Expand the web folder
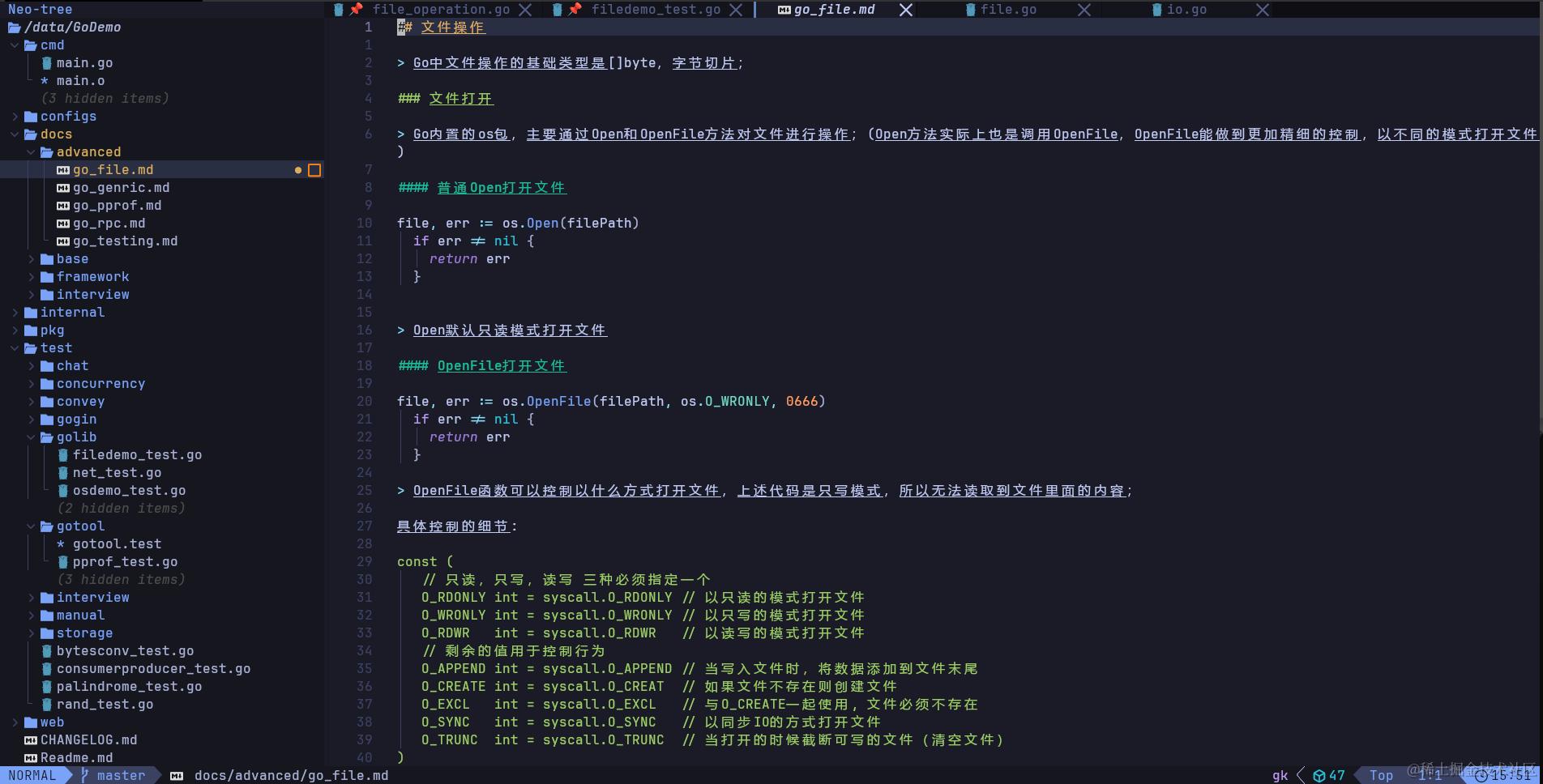Image resolution: width=1543 pixels, height=784 pixels. coord(15,722)
